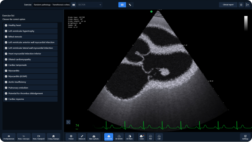Turn on PW Doppler

click(x=150, y=137)
